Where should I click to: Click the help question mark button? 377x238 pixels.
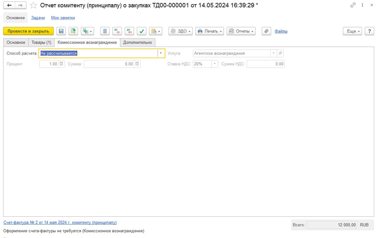tap(369, 31)
